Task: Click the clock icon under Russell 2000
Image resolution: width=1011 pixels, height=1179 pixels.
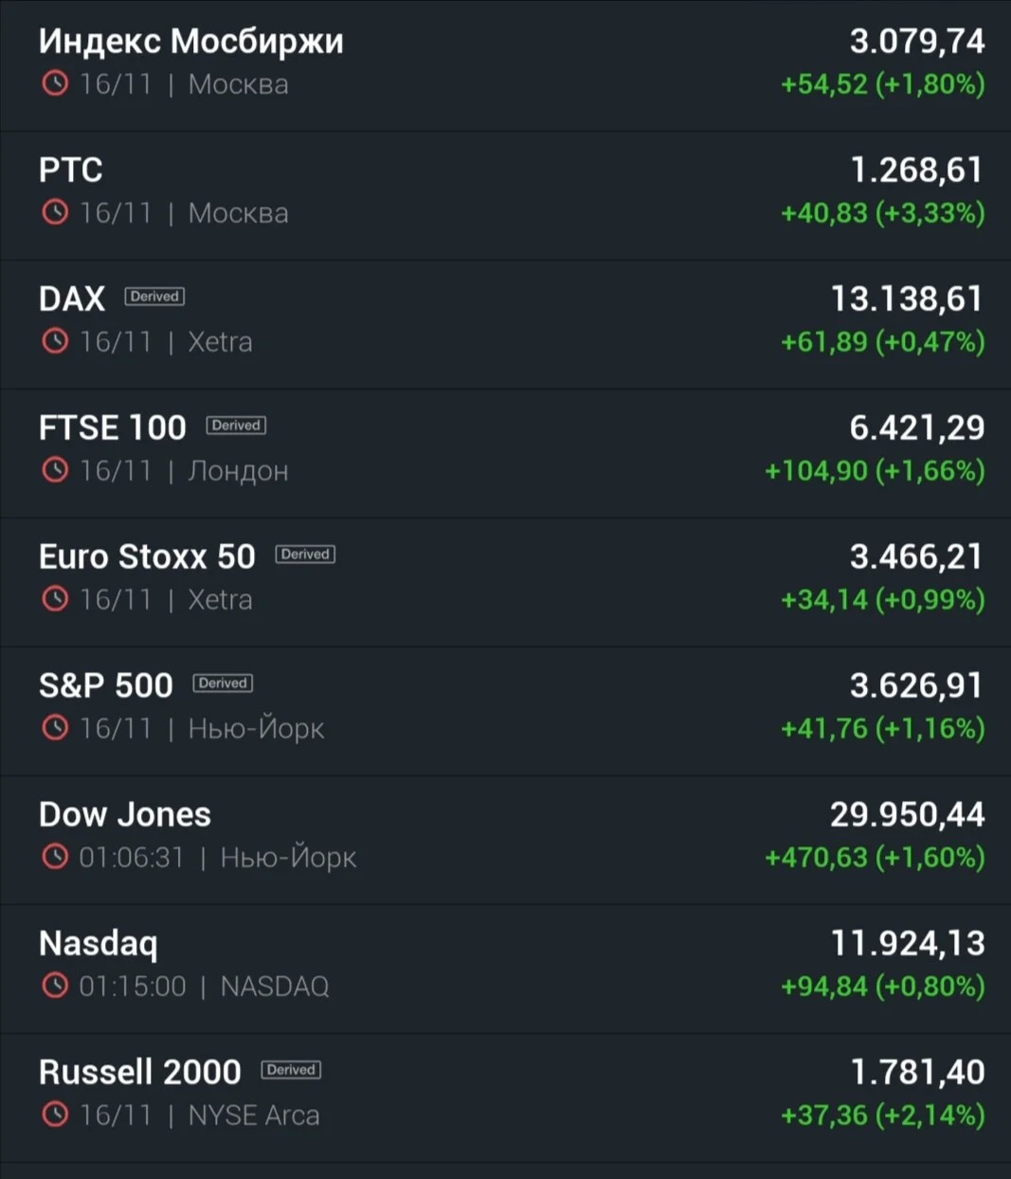Action: (55, 1115)
